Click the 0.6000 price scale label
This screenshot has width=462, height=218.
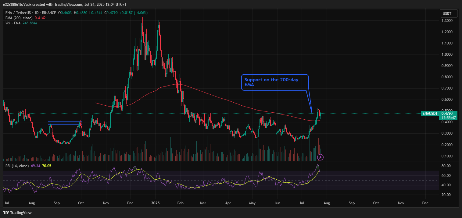point(447,100)
